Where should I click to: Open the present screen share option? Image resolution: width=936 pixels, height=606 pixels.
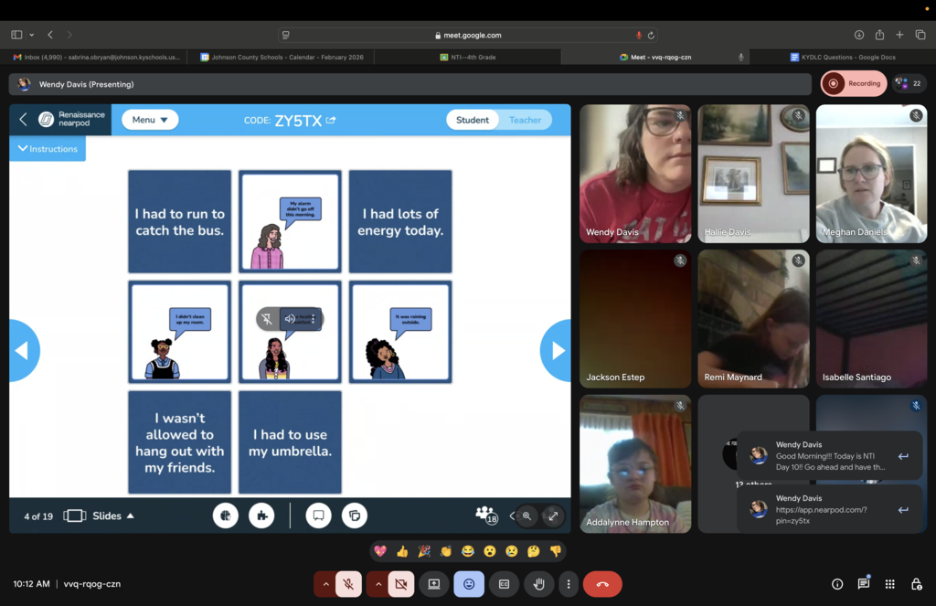(434, 584)
